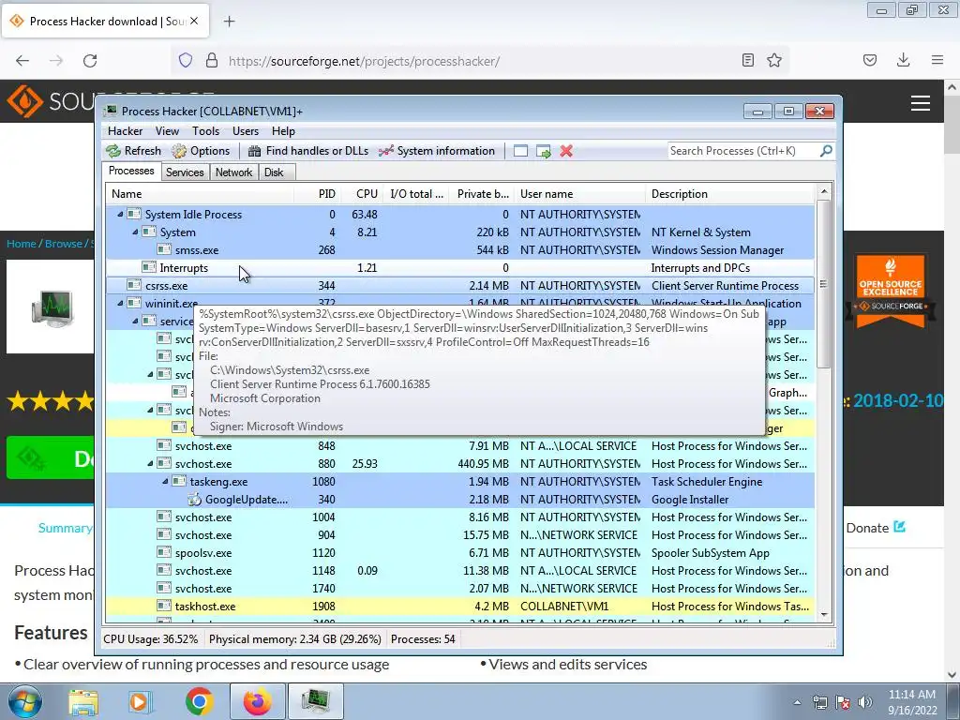960x720 pixels.
Task: Click the Refresh toolbar button
Action: [x=133, y=151]
